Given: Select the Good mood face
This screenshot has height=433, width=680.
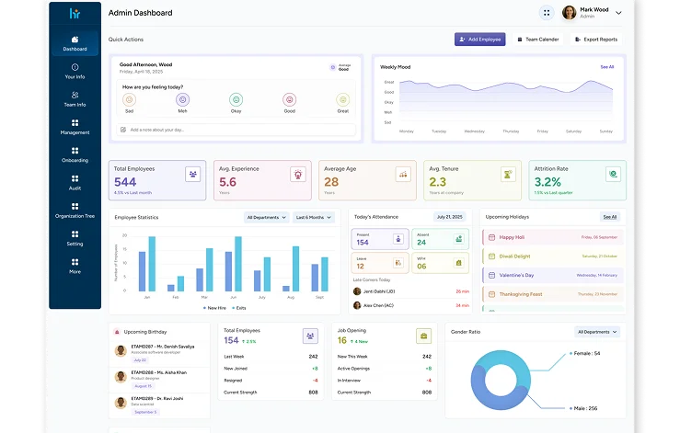Looking at the screenshot, I should 289,99.
